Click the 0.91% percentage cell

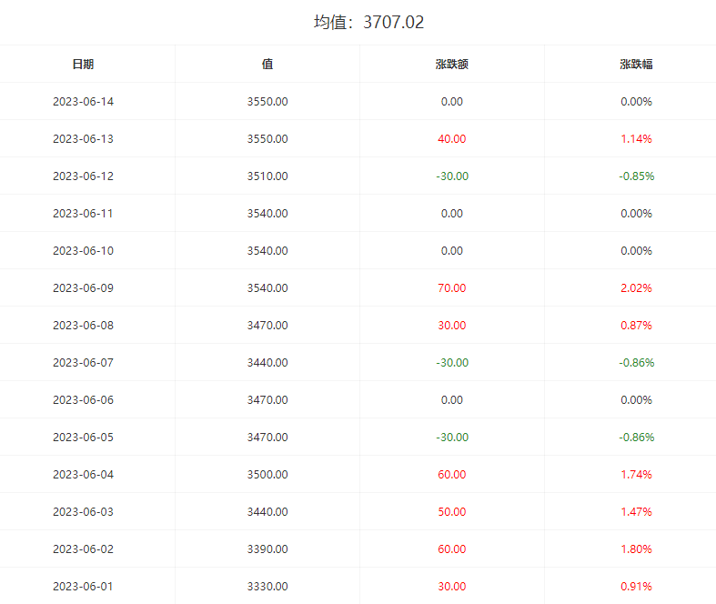[636, 587]
